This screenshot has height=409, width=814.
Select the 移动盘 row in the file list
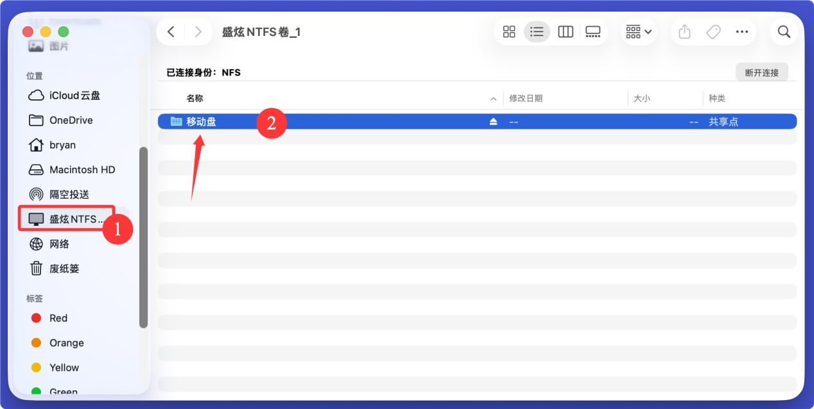tap(200, 121)
